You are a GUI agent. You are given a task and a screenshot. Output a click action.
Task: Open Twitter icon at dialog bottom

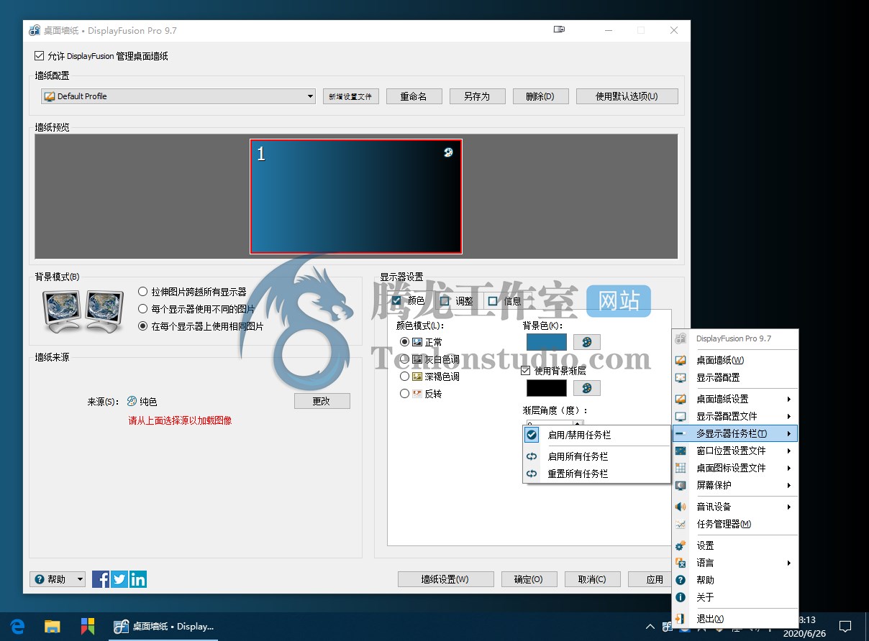coord(119,578)
